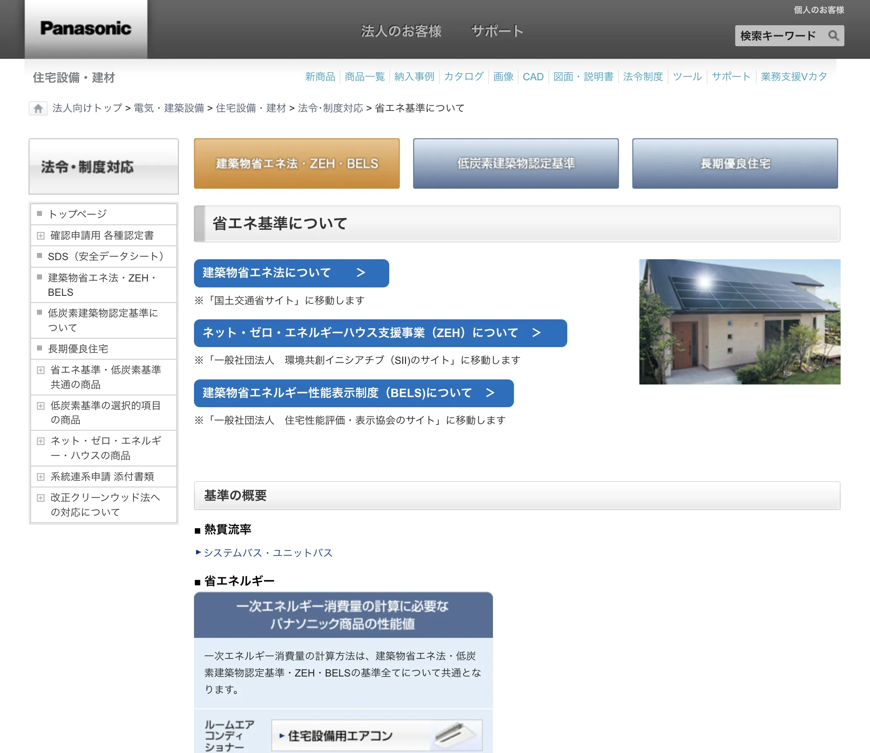The image size is (870, 753).
Task: Click the 検索キーワード search field
Action: [x=778, y=36]
